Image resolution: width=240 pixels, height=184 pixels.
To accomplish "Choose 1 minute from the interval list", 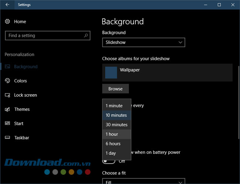I will (x=116, y=106).
